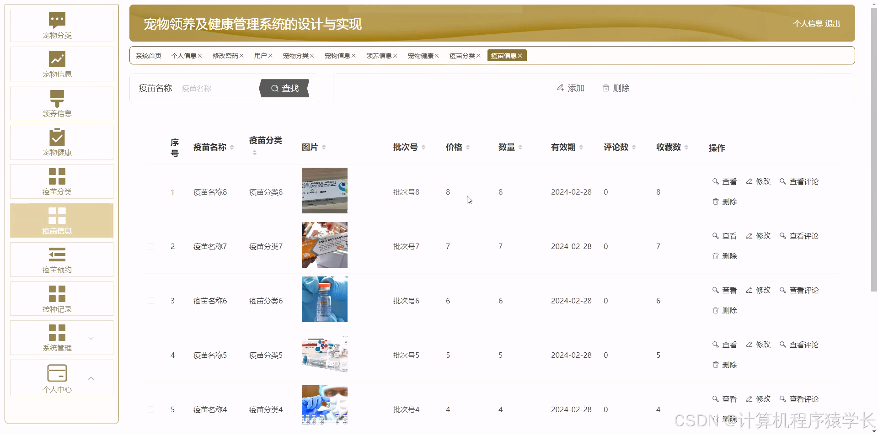Sort by 批次号 column arrows
This screenshot has width=878, height=435.
(x=423, y=147)
